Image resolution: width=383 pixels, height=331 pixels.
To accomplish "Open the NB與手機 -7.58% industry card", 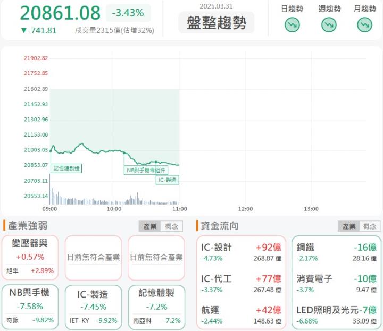I will [x=30, y=307].
